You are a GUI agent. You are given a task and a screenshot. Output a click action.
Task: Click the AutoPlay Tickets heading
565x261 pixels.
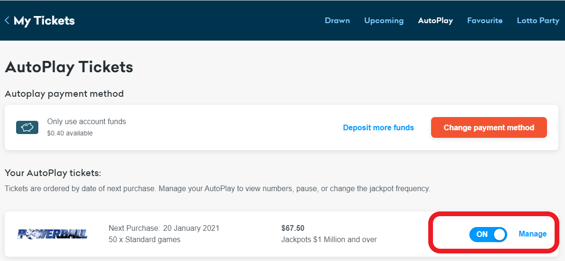click(69, 67)
